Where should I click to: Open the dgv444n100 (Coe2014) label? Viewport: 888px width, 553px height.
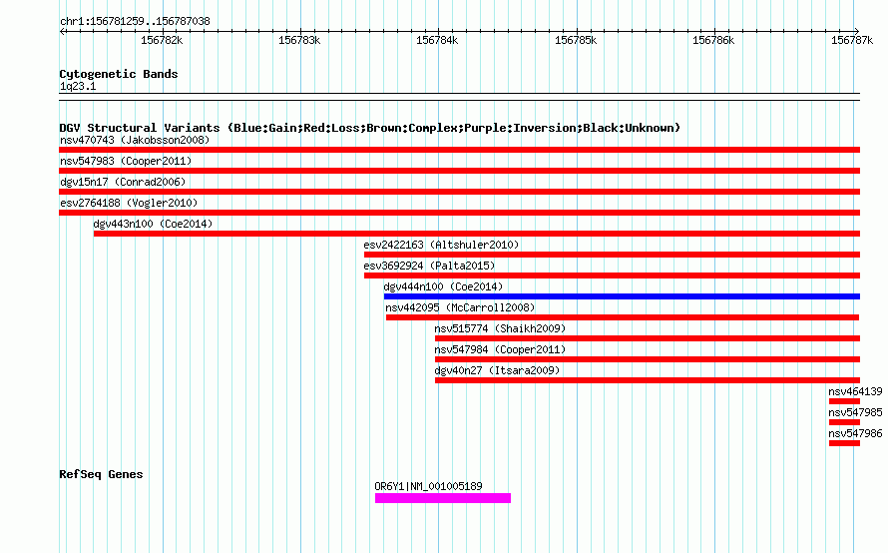443,286
